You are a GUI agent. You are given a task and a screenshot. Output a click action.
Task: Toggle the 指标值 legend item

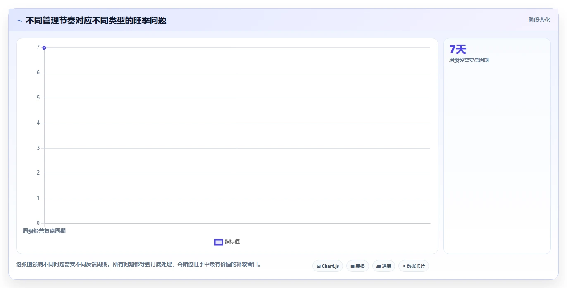point(227,242)
